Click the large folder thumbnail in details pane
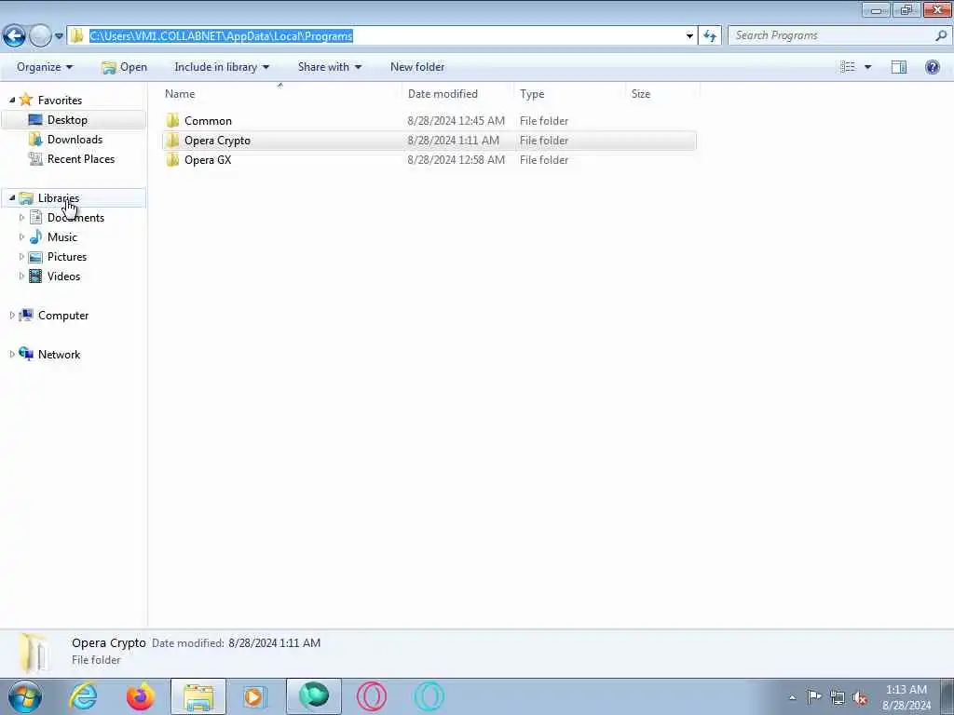954x715 pixels. click(x=34, y=653)
